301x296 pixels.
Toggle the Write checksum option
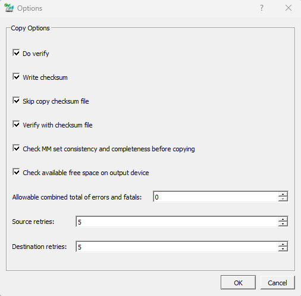(x=16, y=77)
